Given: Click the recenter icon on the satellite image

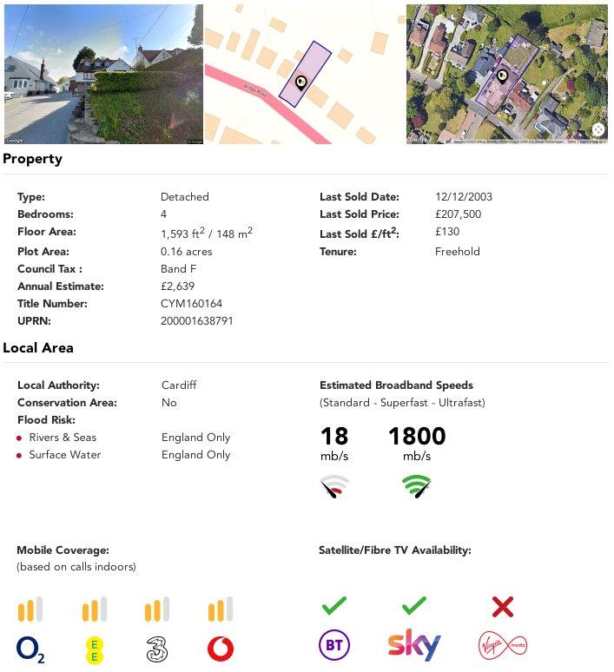Looking at the screenshot, I should pos(598,129).
